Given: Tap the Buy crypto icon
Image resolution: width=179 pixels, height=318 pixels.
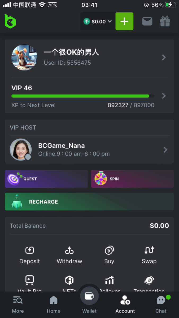Looking at the screenshot, I should pyautogui.click(x=109, y=250).
